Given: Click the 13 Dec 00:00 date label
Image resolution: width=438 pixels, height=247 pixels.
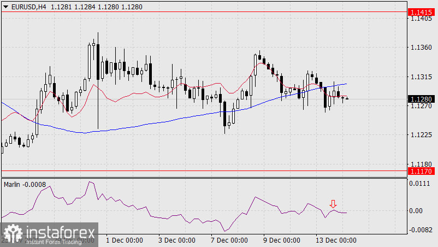Looking at the screenshot, I should pos(336,240).
